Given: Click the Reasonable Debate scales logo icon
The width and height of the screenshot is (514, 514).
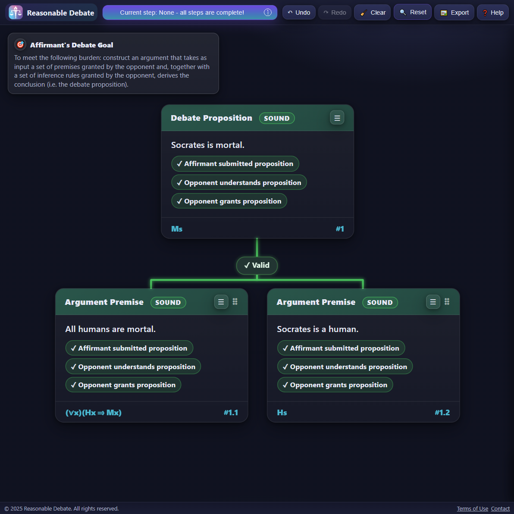Looking at the screenshot, I should click(x=16, y=13).
